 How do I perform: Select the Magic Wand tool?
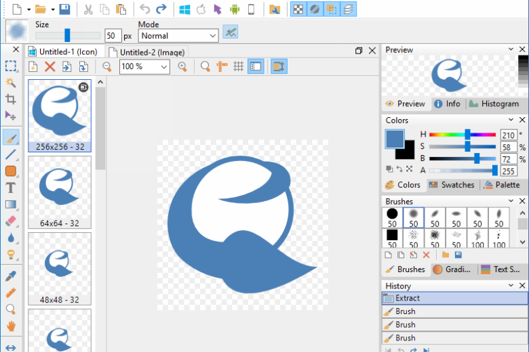click(x=11, y=83)
